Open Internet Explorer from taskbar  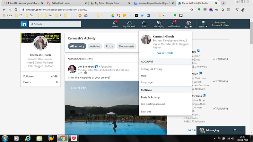pos(28,138)
